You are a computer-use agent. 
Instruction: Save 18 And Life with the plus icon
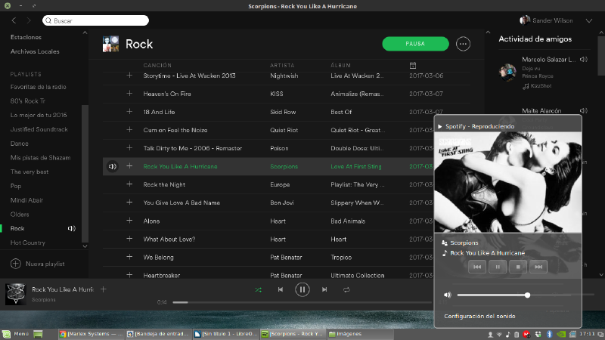[129, 112]
